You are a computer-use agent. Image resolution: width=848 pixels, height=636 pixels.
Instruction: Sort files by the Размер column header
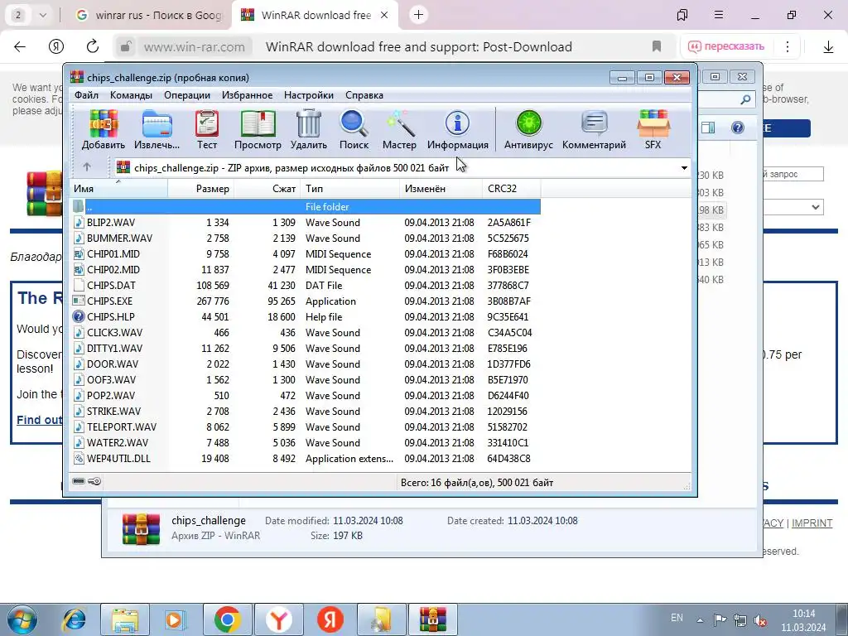pyautogui.click(x=200, y=189)
